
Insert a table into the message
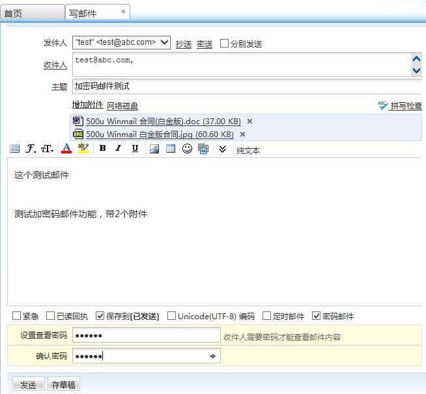click(171, 149)
